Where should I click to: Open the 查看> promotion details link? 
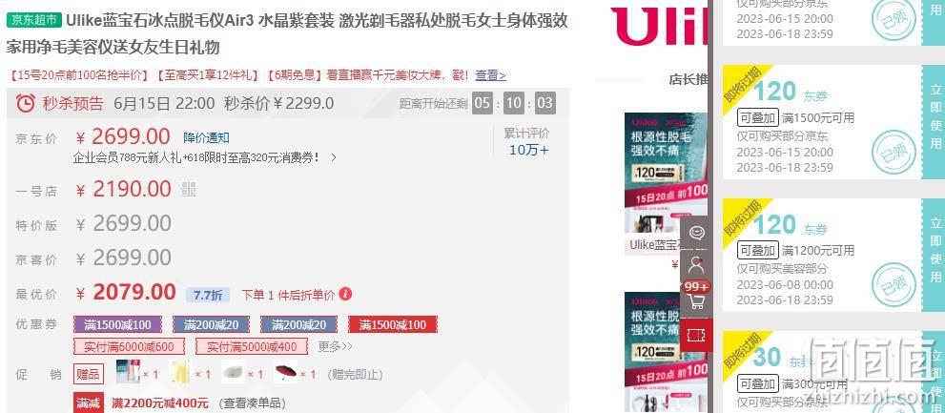pos(490,75)
